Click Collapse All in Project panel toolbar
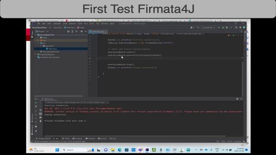The width and height of the screenshot is (276, 155). [76, 31]
